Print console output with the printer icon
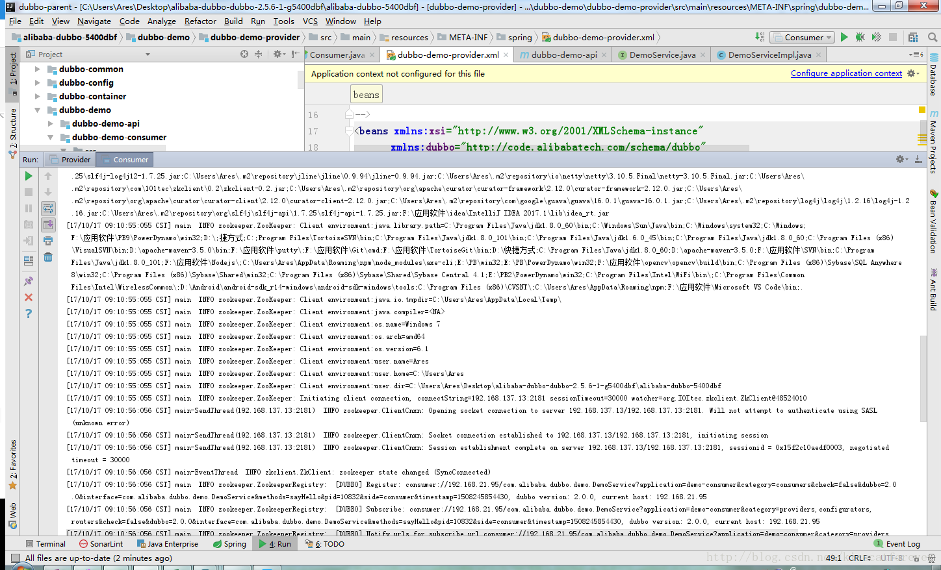 (x=48, y=241)
